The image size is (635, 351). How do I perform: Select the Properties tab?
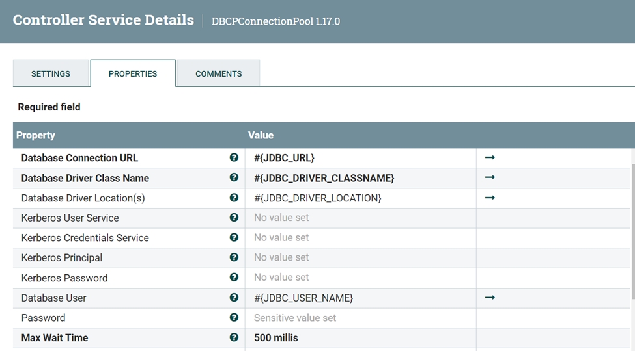coord(133,73)
